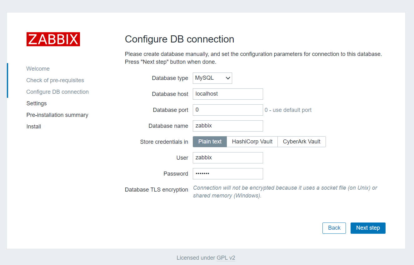This screenshot has height=265, width=414.
Task: Click the Back button
Action: click(334, 228)
